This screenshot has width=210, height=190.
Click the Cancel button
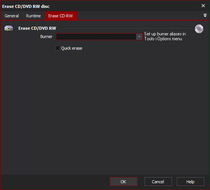point(158,182)
